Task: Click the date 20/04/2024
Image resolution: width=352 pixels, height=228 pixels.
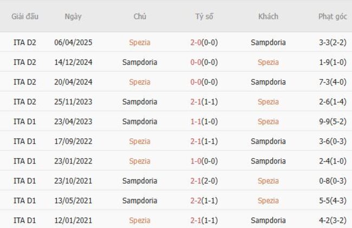Action: [73, 82]
